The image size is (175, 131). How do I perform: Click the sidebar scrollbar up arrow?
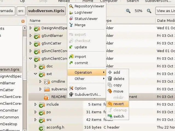click(x=25, y=28)
